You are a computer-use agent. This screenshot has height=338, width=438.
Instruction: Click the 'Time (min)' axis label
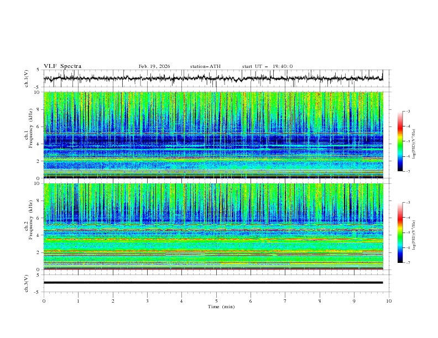coord(221,307)
